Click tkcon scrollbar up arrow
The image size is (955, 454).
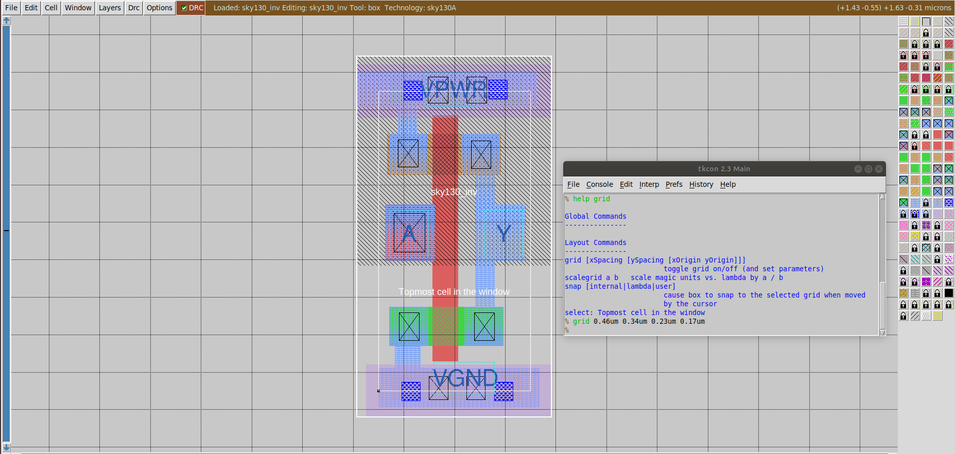pyautogui.click(x=882, y=197)
